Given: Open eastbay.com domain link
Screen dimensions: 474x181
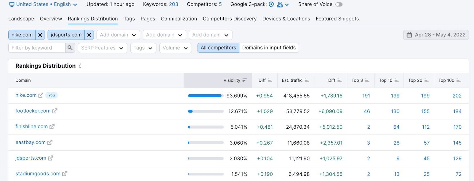Looking at the screenshot, I should (31, 142).
